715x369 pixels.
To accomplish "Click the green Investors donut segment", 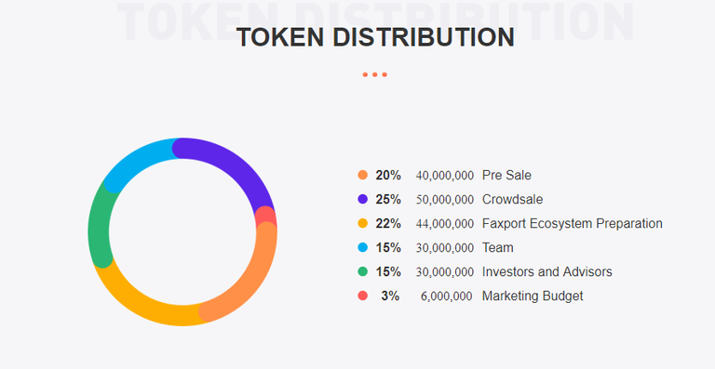I will (99, 225).
